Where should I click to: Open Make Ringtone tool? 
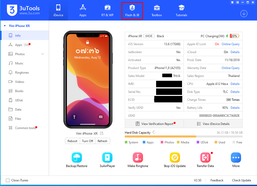(138, 158)
